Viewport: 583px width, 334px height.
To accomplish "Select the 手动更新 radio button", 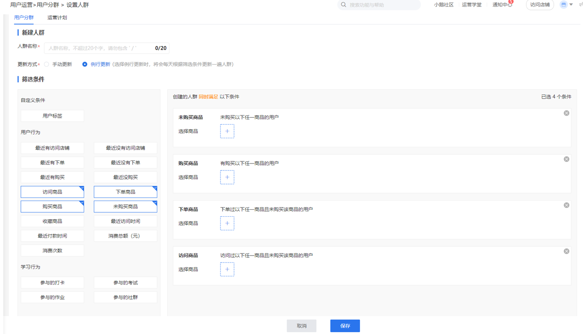I will (x=47, y=64).
